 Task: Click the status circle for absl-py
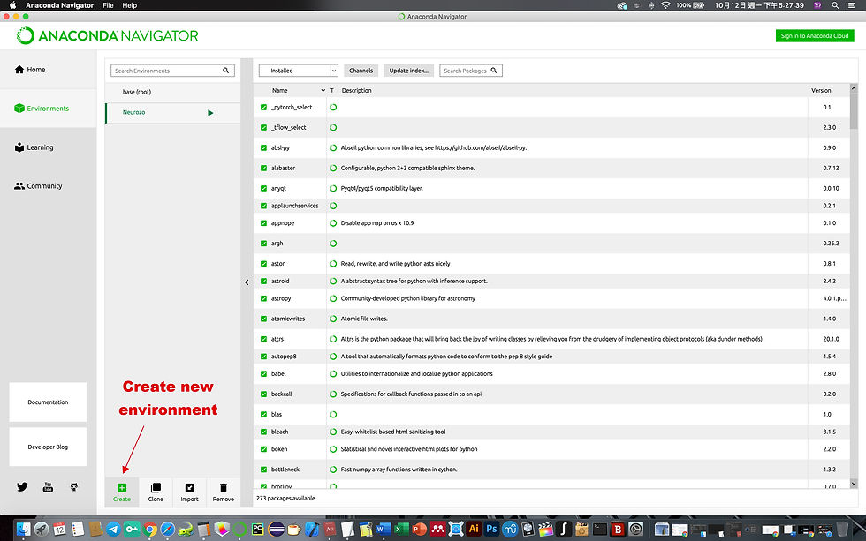pyautogui.click(x=333, y=147)
